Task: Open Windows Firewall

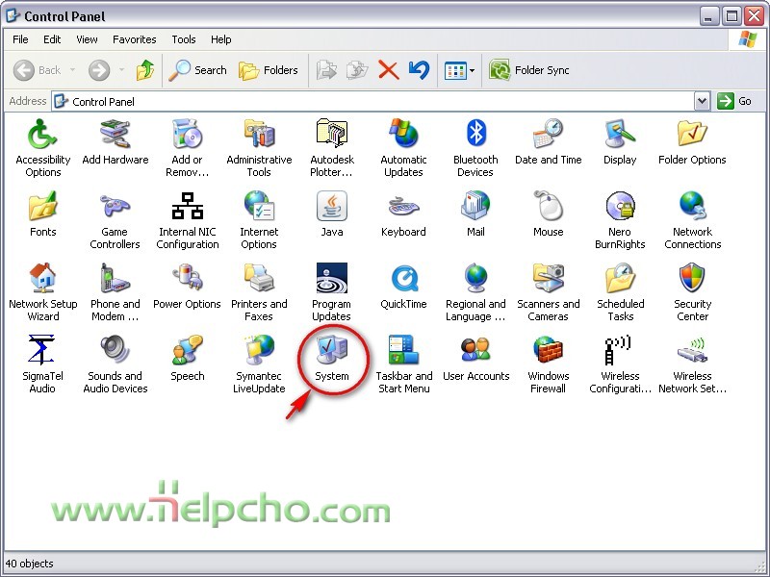Action: point(548,364)
